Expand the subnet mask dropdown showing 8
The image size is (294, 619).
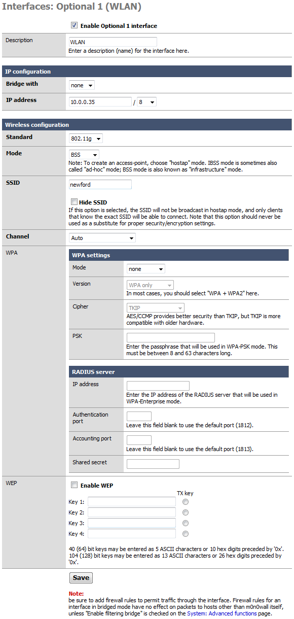click(x=147, y=102)
